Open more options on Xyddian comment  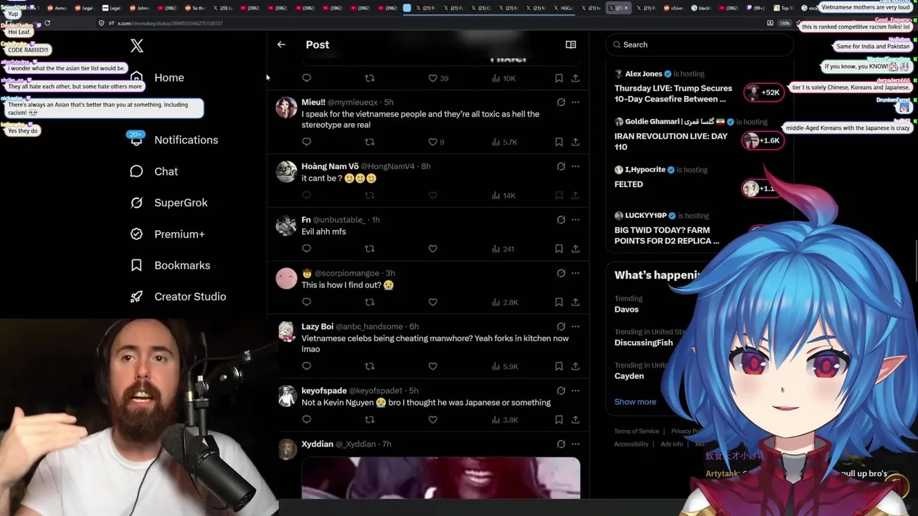pos(575,444)
